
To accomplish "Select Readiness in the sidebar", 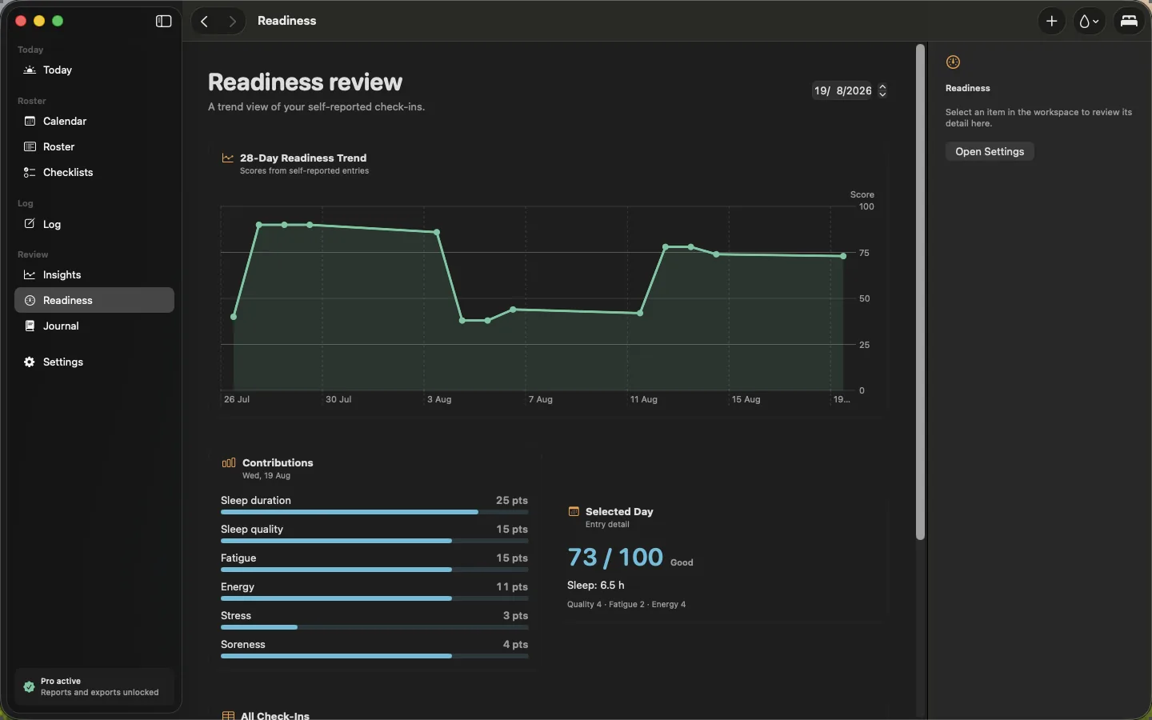I will [x=94, y=301].
